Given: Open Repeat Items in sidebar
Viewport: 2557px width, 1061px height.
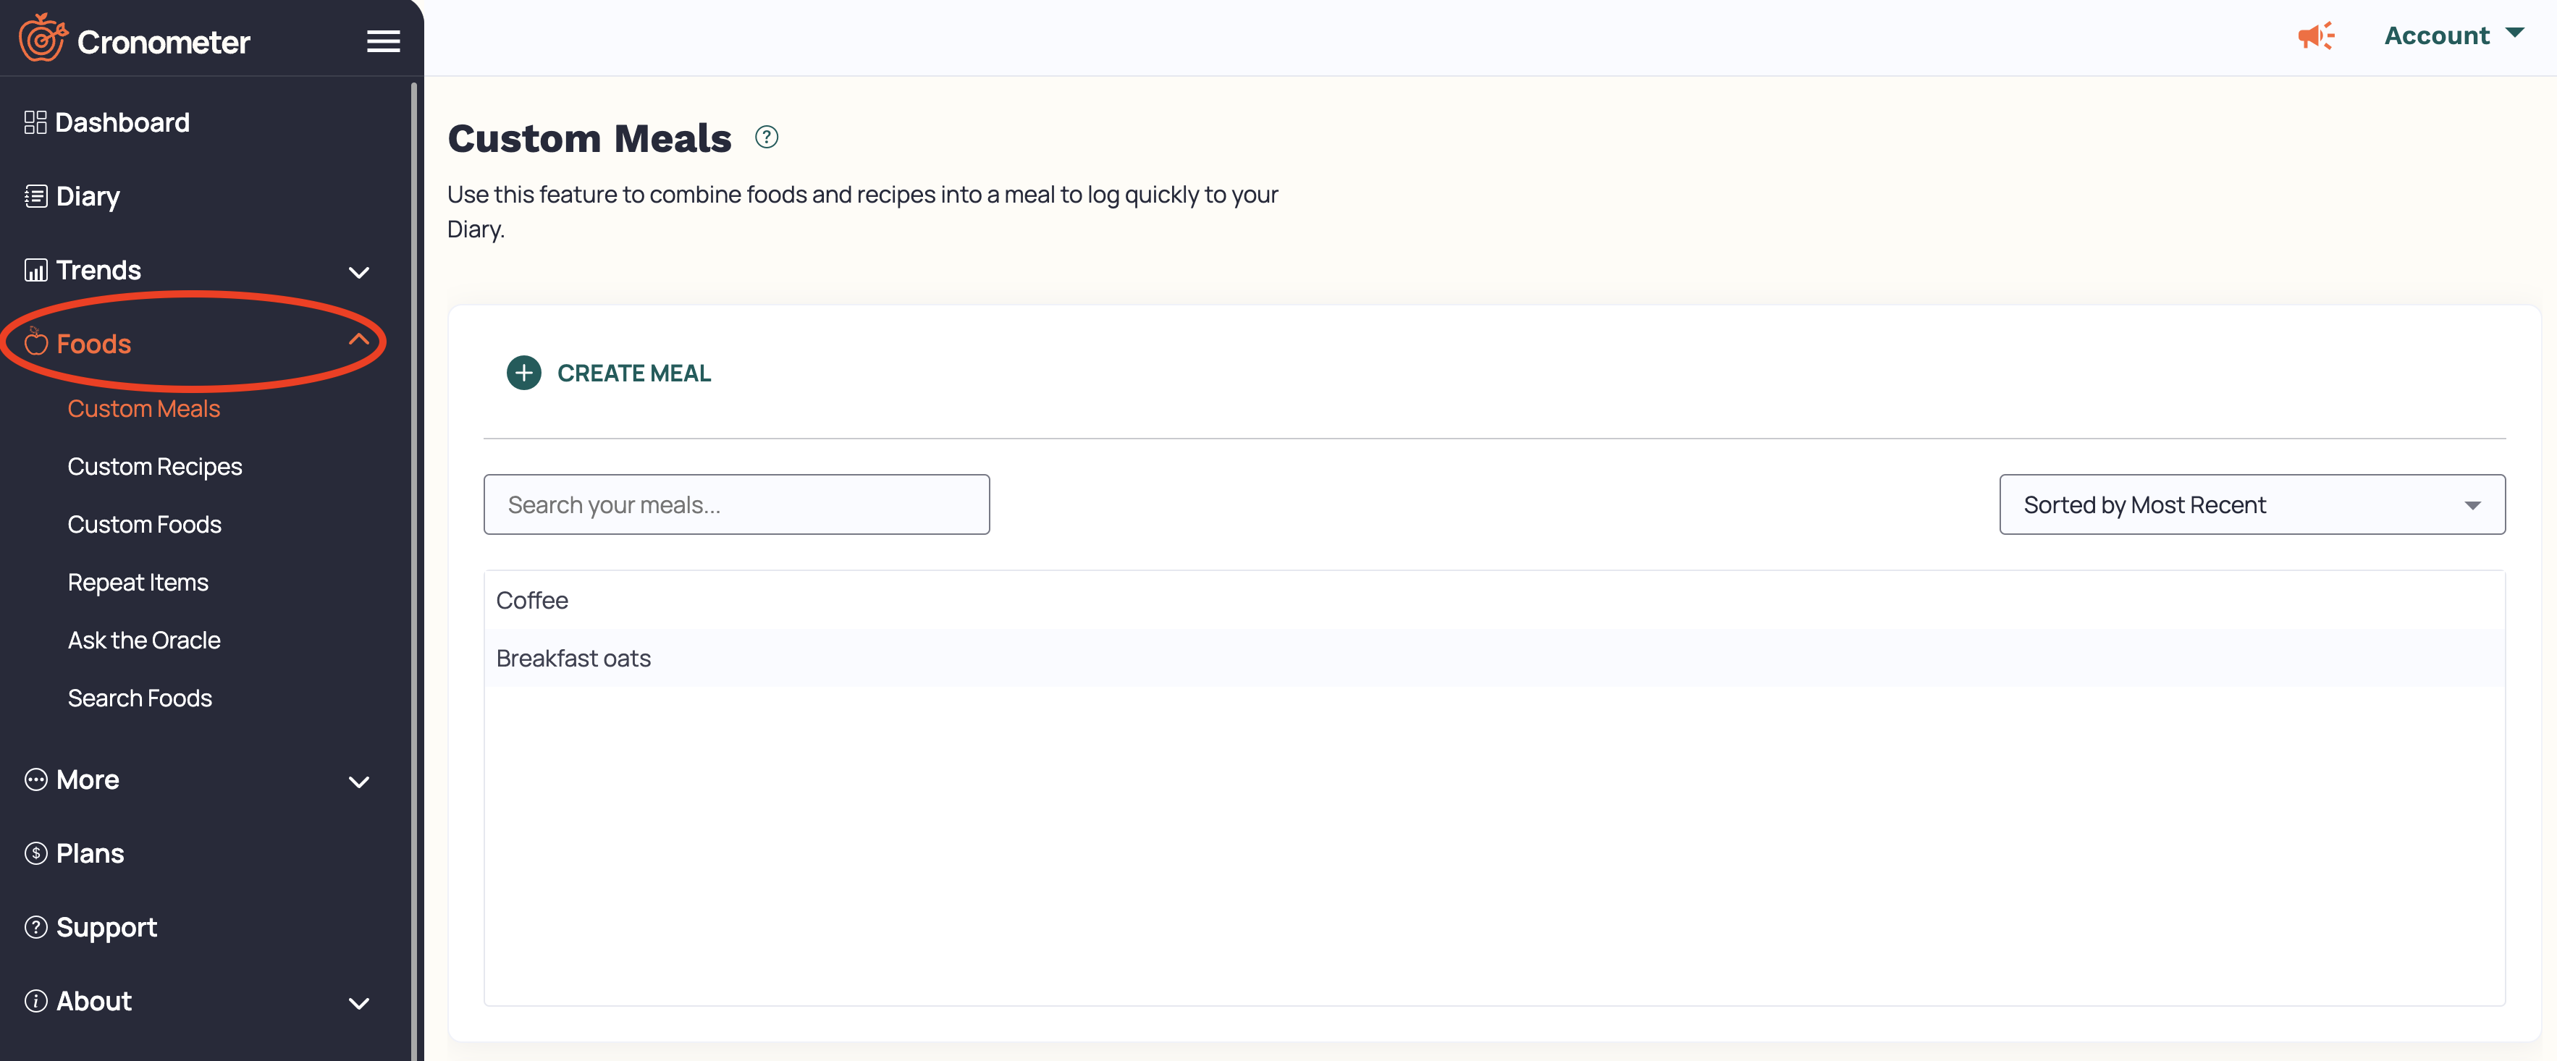Looking at the screenshot, I should coord(138,583).
